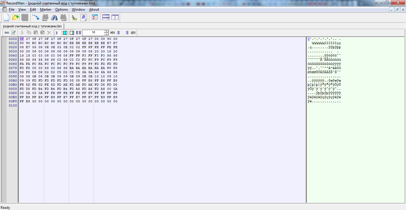Tile windows horizontally using the toolbar icon
Image resolution: width=406 pixels, height=210 pixels.
(106, 18)
